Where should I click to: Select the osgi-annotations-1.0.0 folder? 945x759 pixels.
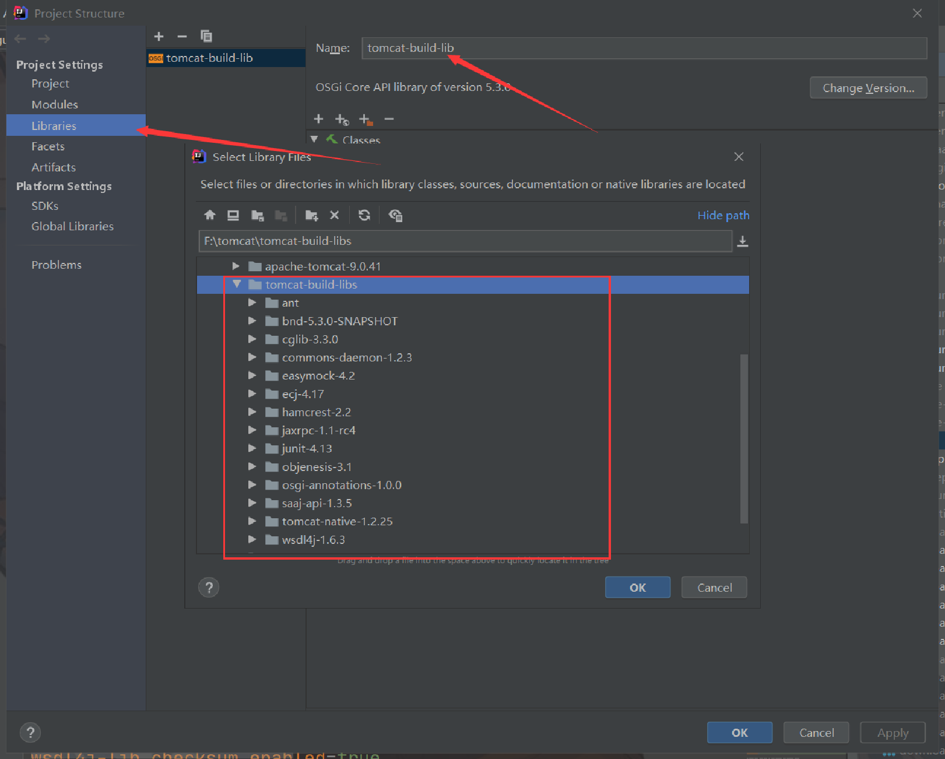click(x=342, y=485)
